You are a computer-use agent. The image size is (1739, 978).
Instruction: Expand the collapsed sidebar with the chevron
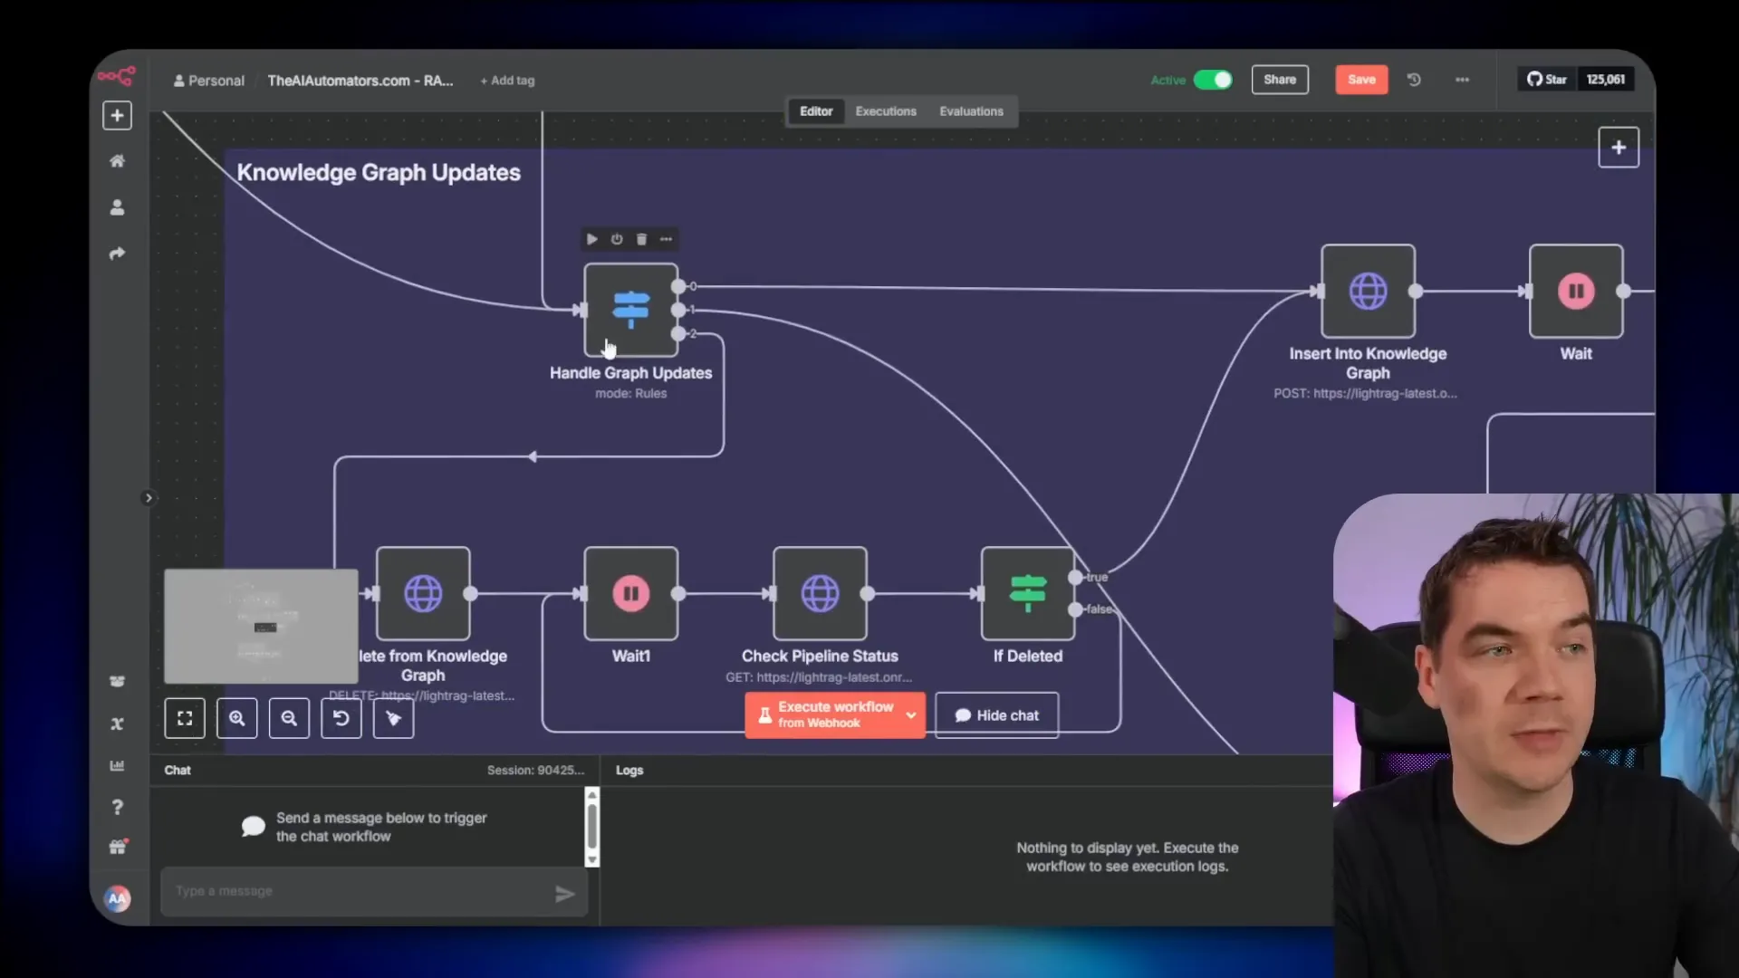coord(149,498)
